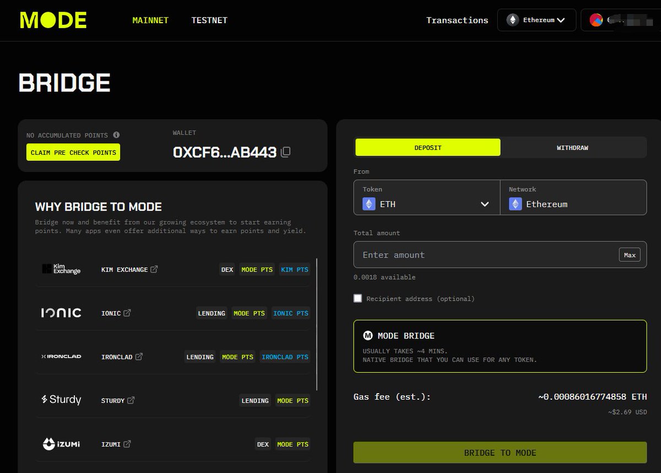
Task: Click the Ethereum network icon in From
Action: tap(515, 204)
